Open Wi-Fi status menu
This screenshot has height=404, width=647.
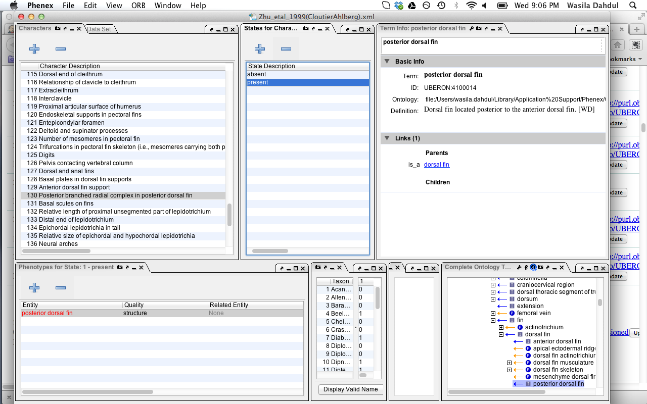pos(472,6)
